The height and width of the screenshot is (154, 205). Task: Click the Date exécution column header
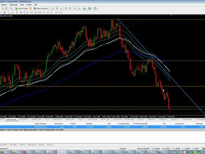point(40,124)
